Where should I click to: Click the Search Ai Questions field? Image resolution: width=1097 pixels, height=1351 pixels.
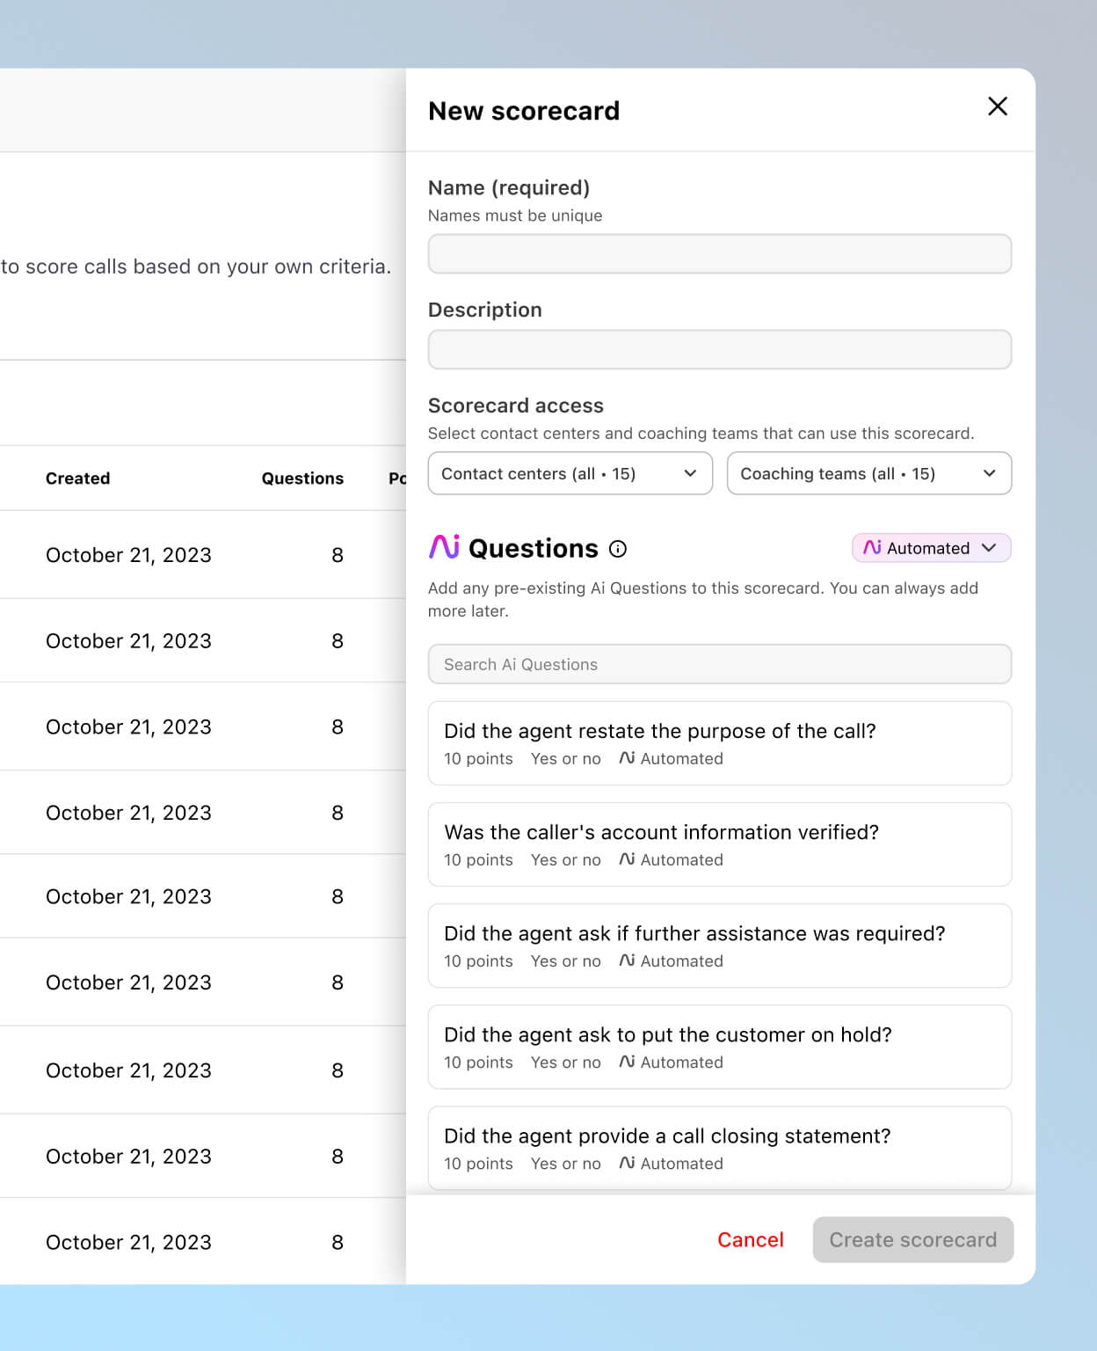[719, 664]
